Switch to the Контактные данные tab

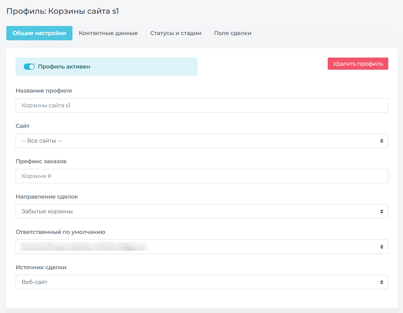[x=108, y=33]
